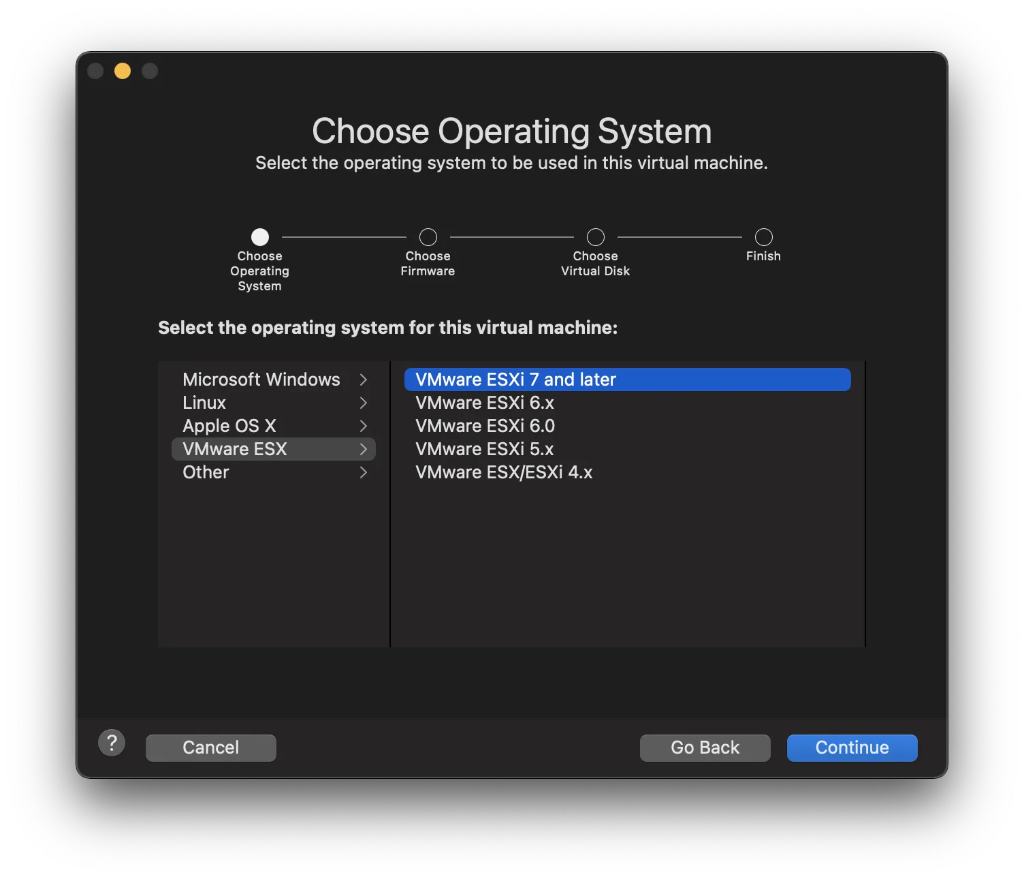
Task: Click the VMware ESX category chevron
Action: pos(363,449)
